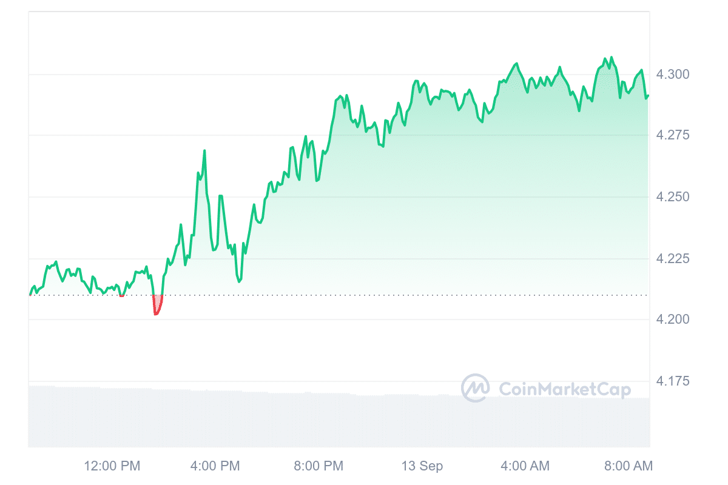Click the 13 Sep date label

click(422, 466)
